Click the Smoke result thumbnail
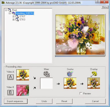The image size is (110, 107). 70,83
